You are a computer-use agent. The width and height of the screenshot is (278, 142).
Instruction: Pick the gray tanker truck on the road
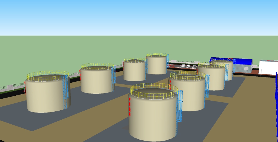[194, 66]
